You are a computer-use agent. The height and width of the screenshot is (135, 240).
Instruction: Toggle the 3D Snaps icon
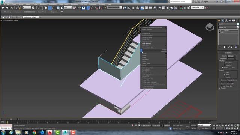pos(88,8)
